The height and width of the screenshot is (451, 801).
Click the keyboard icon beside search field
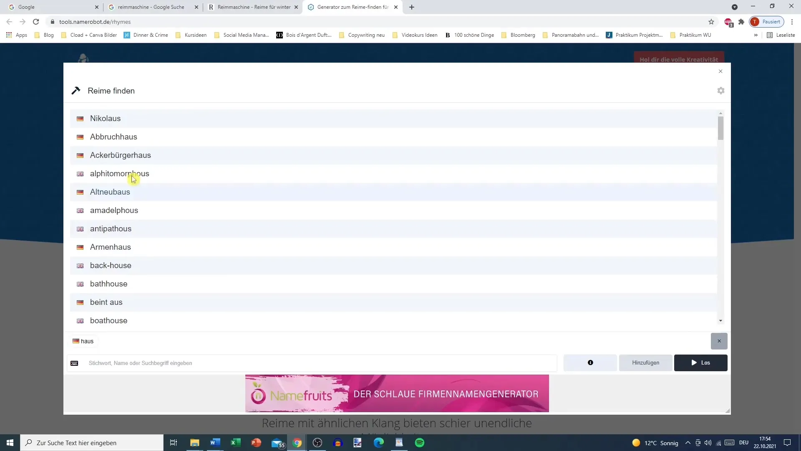click(x=74, y=363)
